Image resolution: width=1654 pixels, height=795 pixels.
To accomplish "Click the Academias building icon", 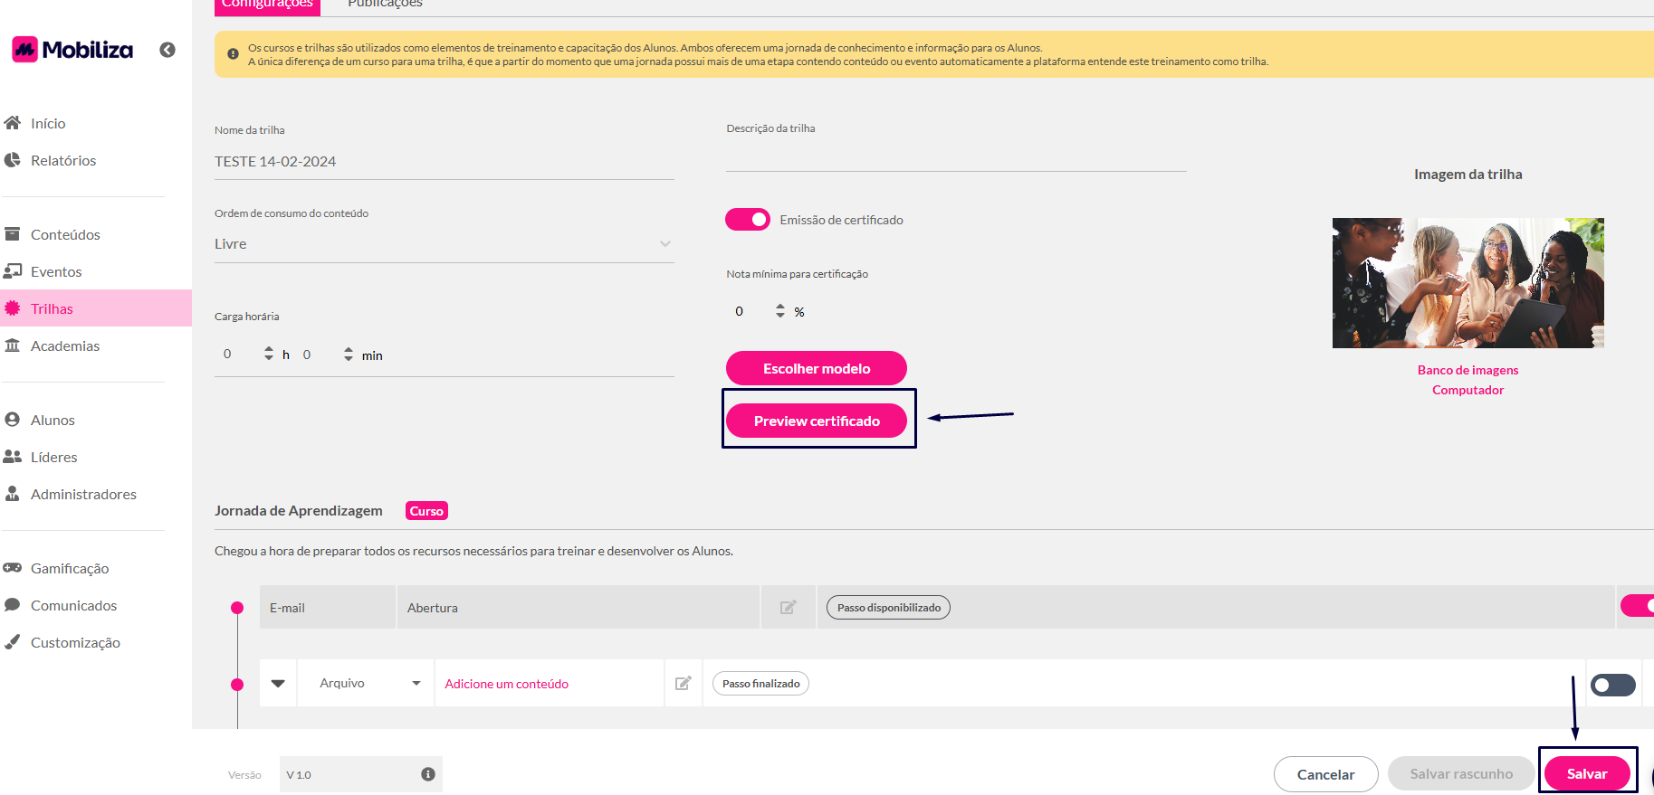I will point(13,345).
